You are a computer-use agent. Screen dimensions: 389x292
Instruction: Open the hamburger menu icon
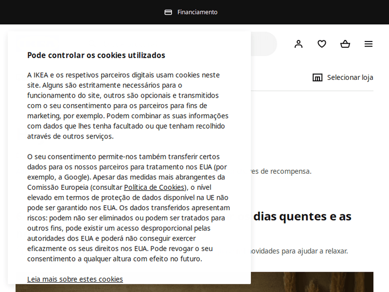pos(368,44)
